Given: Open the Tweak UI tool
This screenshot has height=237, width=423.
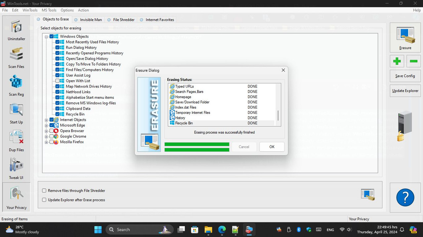Looking at the screenshot, I should pyautogui.click(x=16, y=165).
